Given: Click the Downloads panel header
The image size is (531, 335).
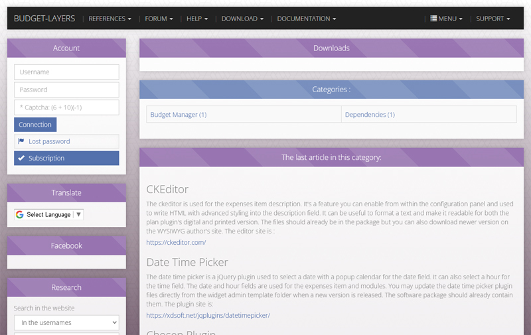Looking at the screenshot, I should coord(331,48).
